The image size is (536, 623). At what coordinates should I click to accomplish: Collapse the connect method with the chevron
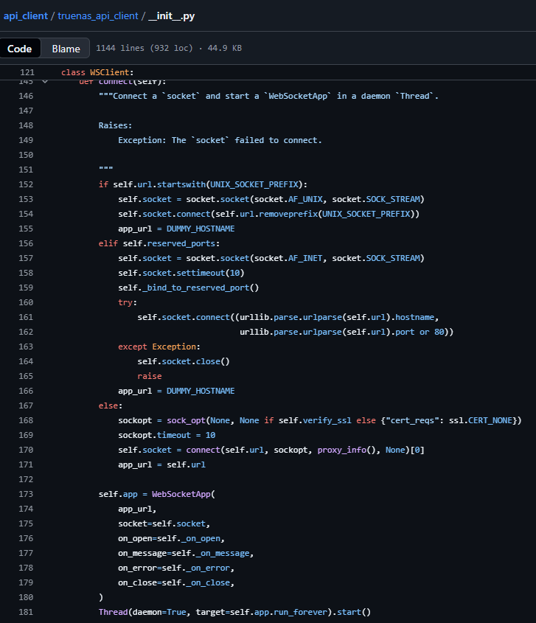click(x=45, y=81)
